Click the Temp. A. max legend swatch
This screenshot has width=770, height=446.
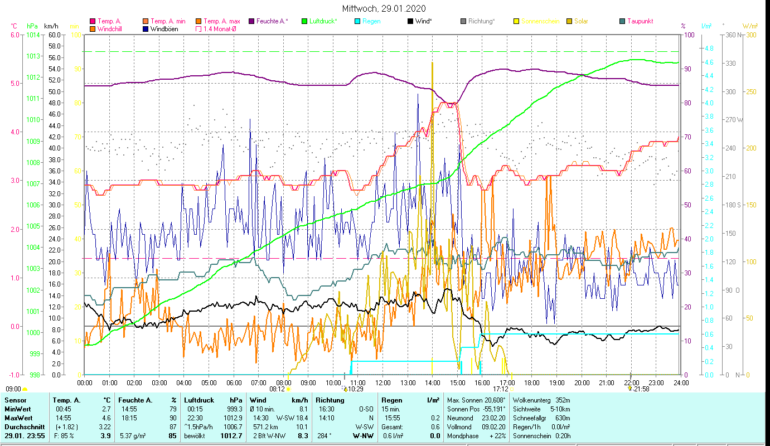(x=198, y=22)
